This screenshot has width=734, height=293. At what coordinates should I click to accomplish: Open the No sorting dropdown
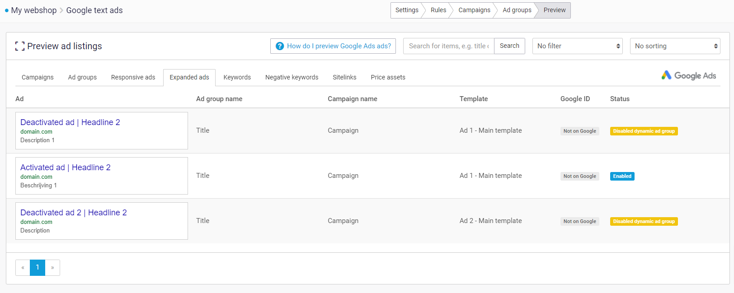click(x=675, y=46)
